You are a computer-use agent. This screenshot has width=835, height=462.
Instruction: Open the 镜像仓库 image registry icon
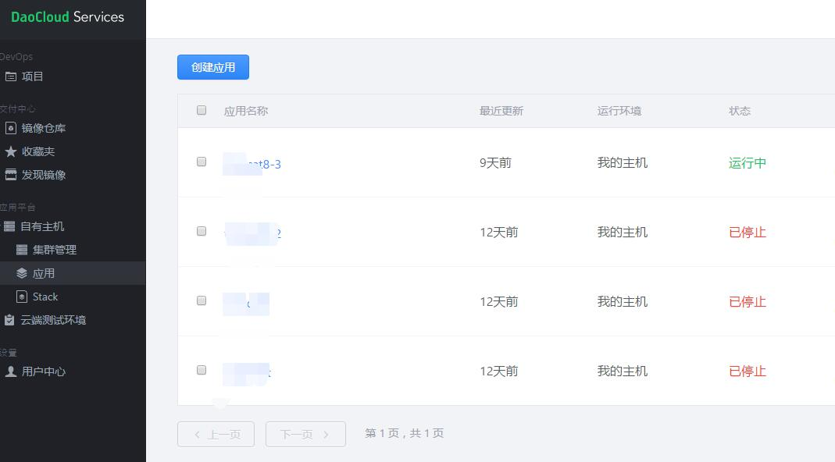[11, 128]
